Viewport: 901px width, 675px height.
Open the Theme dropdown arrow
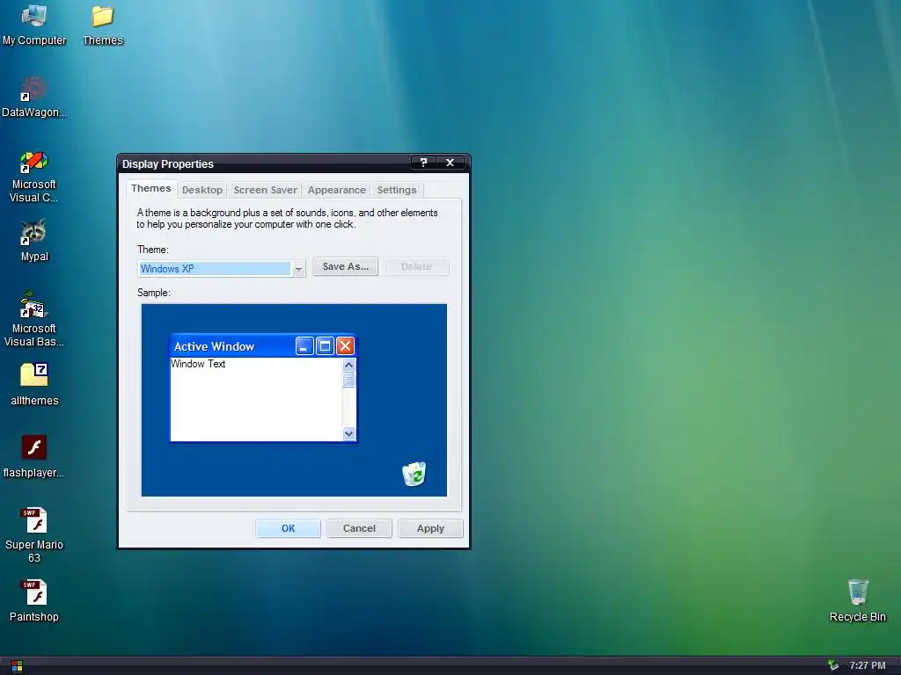coord(298,269)
